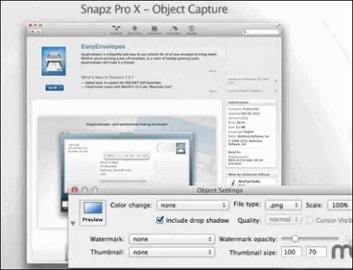Viewport: 353px width, 270px height.
Task: Click the EasyEnvelopes printer app icon
Action: pos(54,61)
